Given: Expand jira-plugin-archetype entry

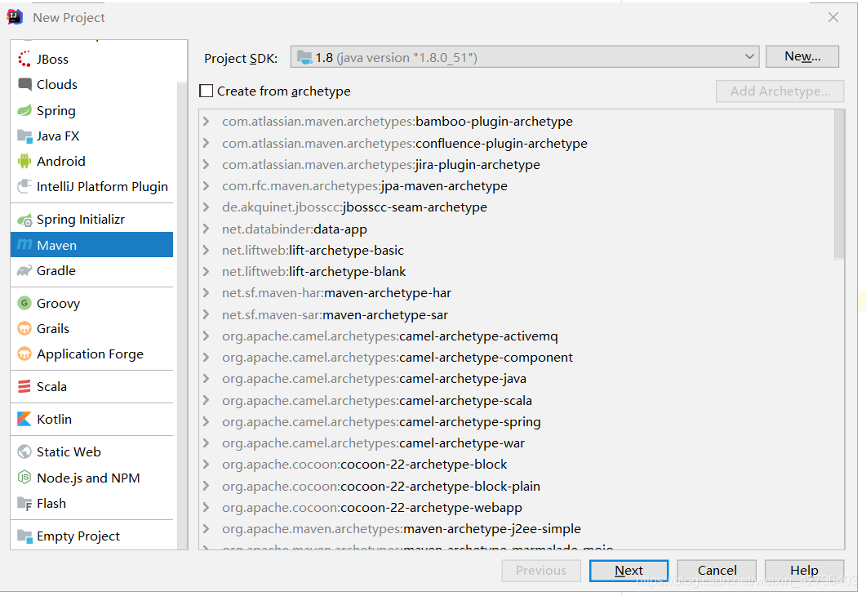Looking at the screenshot, I should [x=206, y=164].
